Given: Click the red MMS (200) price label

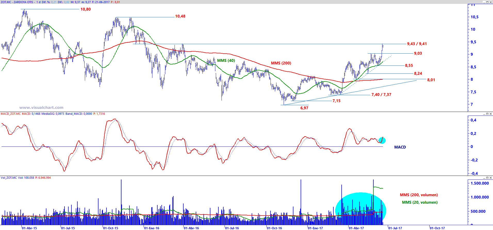Looking at the screenshot, I should 281,63.
